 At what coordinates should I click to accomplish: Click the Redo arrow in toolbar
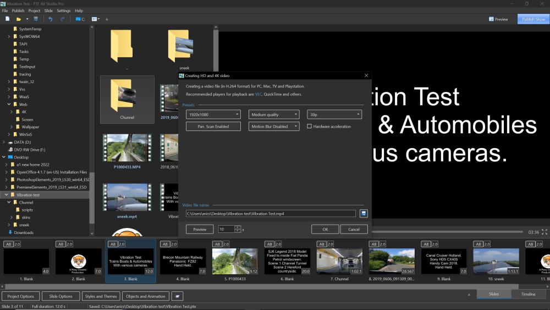(x=63, y=19)
